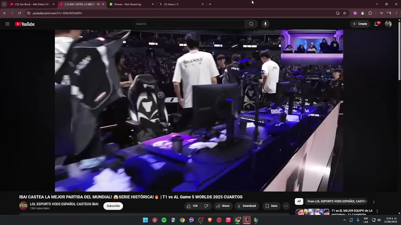Mute the playing IBAI CASTEA tab
Viewport: 401px width, 225px height.
tap(98, 4)
